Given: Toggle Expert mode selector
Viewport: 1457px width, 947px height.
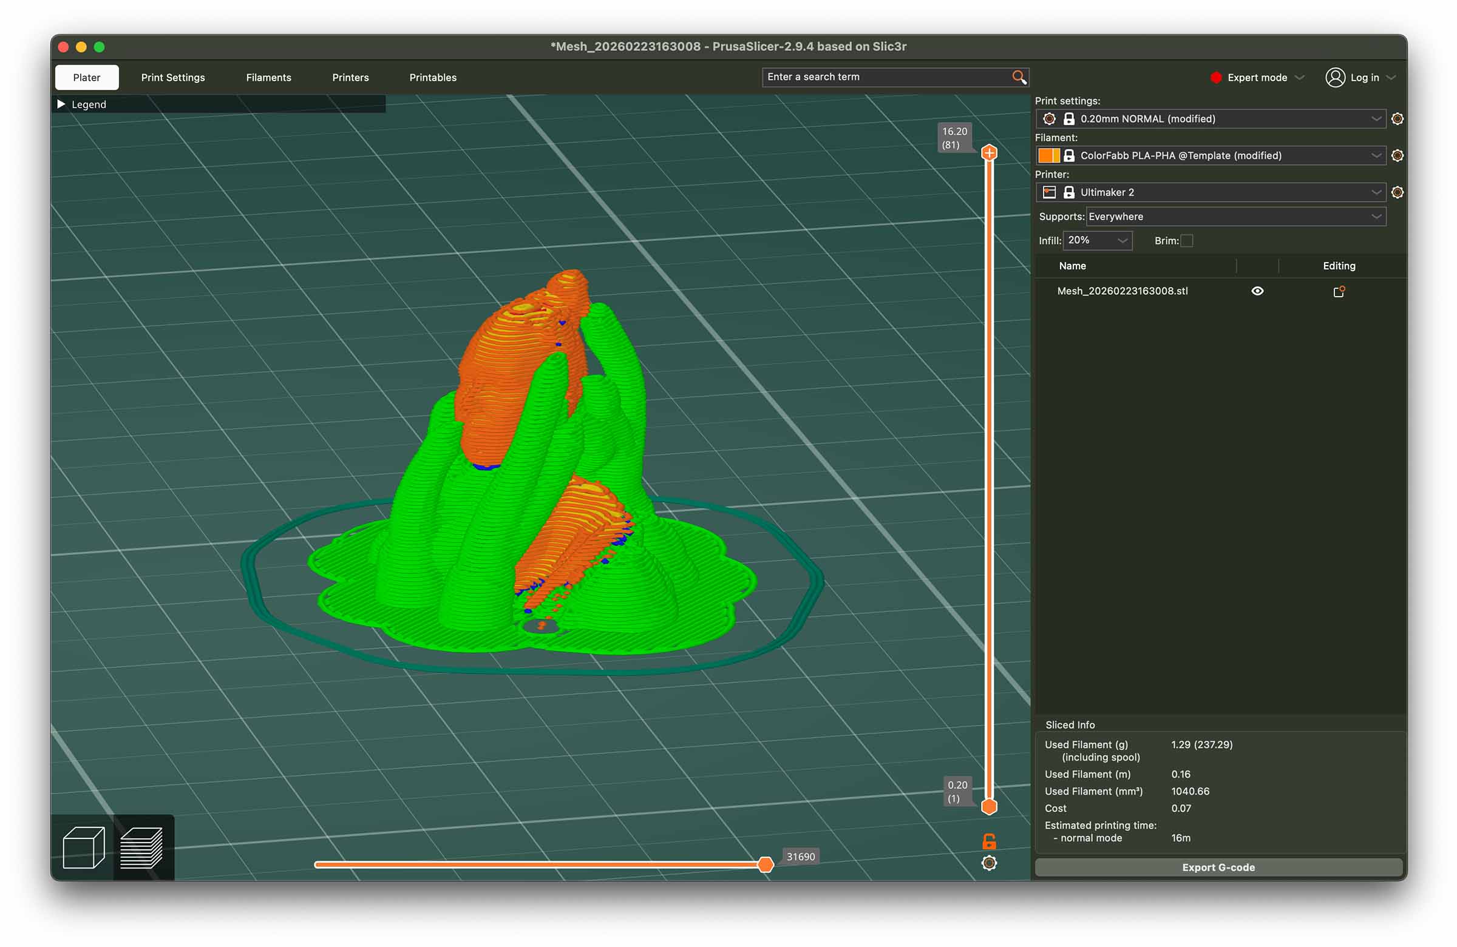Looking at the screenshot, I should (x=1257, y=78).
